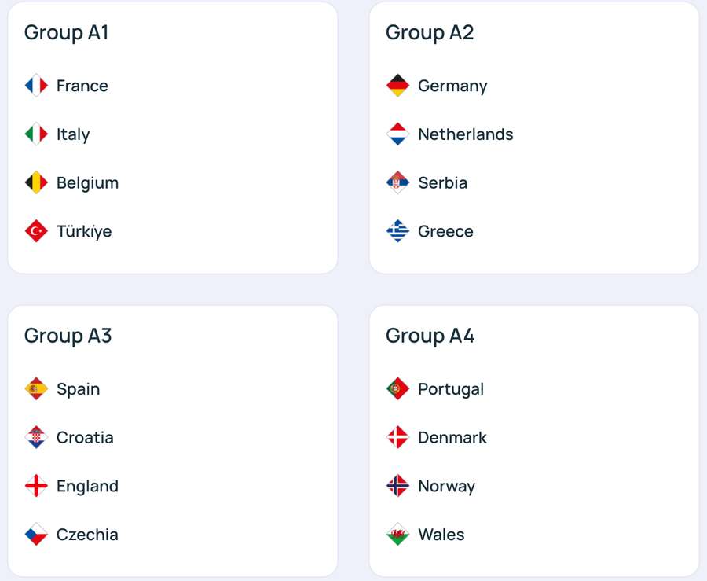Image resolution: width=707 pixels, height=581 pixels.
Task: Click the Croatia flag icon
Action: coord(36,438)
